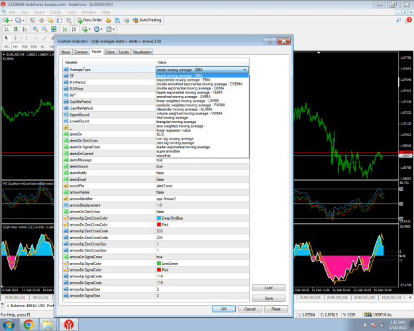
Task: Open File Explorer from the taskbar
Action: point(48,324)
